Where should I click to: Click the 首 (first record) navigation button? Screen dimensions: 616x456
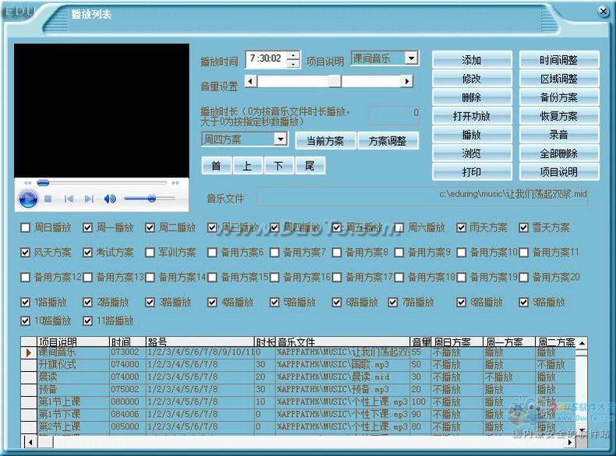[216, 166]
